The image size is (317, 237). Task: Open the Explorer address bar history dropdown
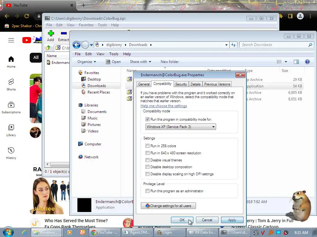(226, 45)
